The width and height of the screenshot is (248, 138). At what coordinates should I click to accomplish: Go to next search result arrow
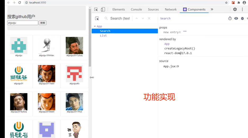pyautogui.click(x=143, y=18)
